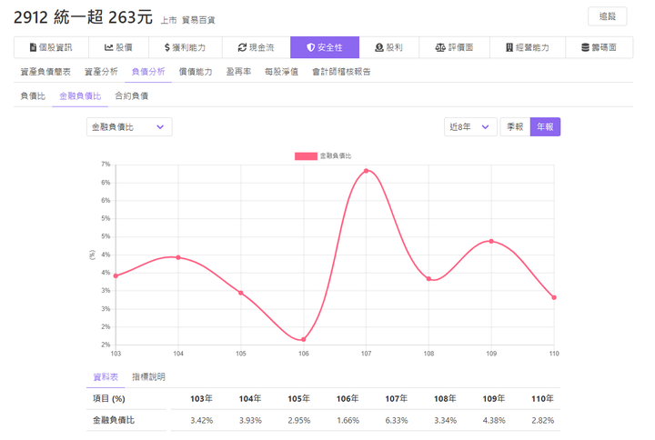Open the 指標說明 tab
Screen dimensions: 655x440
click(x=148, y=377)
